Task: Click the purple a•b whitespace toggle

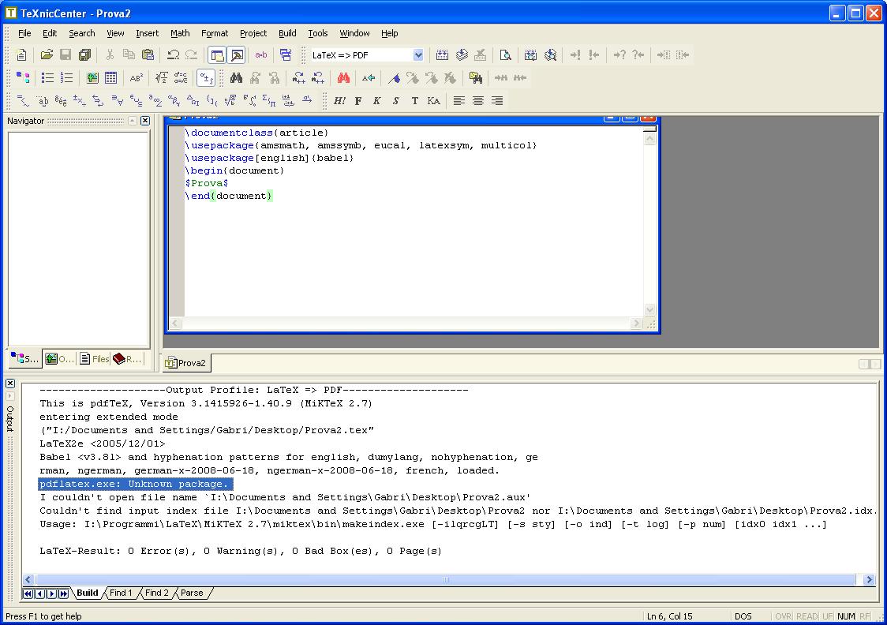Action: pos(261,55)
